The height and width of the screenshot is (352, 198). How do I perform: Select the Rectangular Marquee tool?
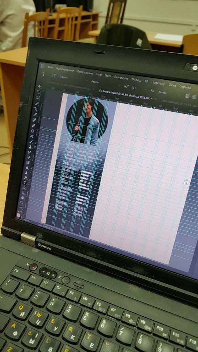point(38,92)
